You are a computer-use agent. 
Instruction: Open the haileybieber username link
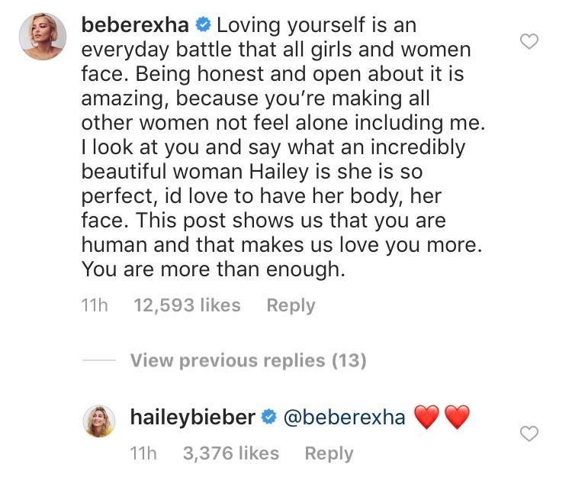[x=194, y=417]
